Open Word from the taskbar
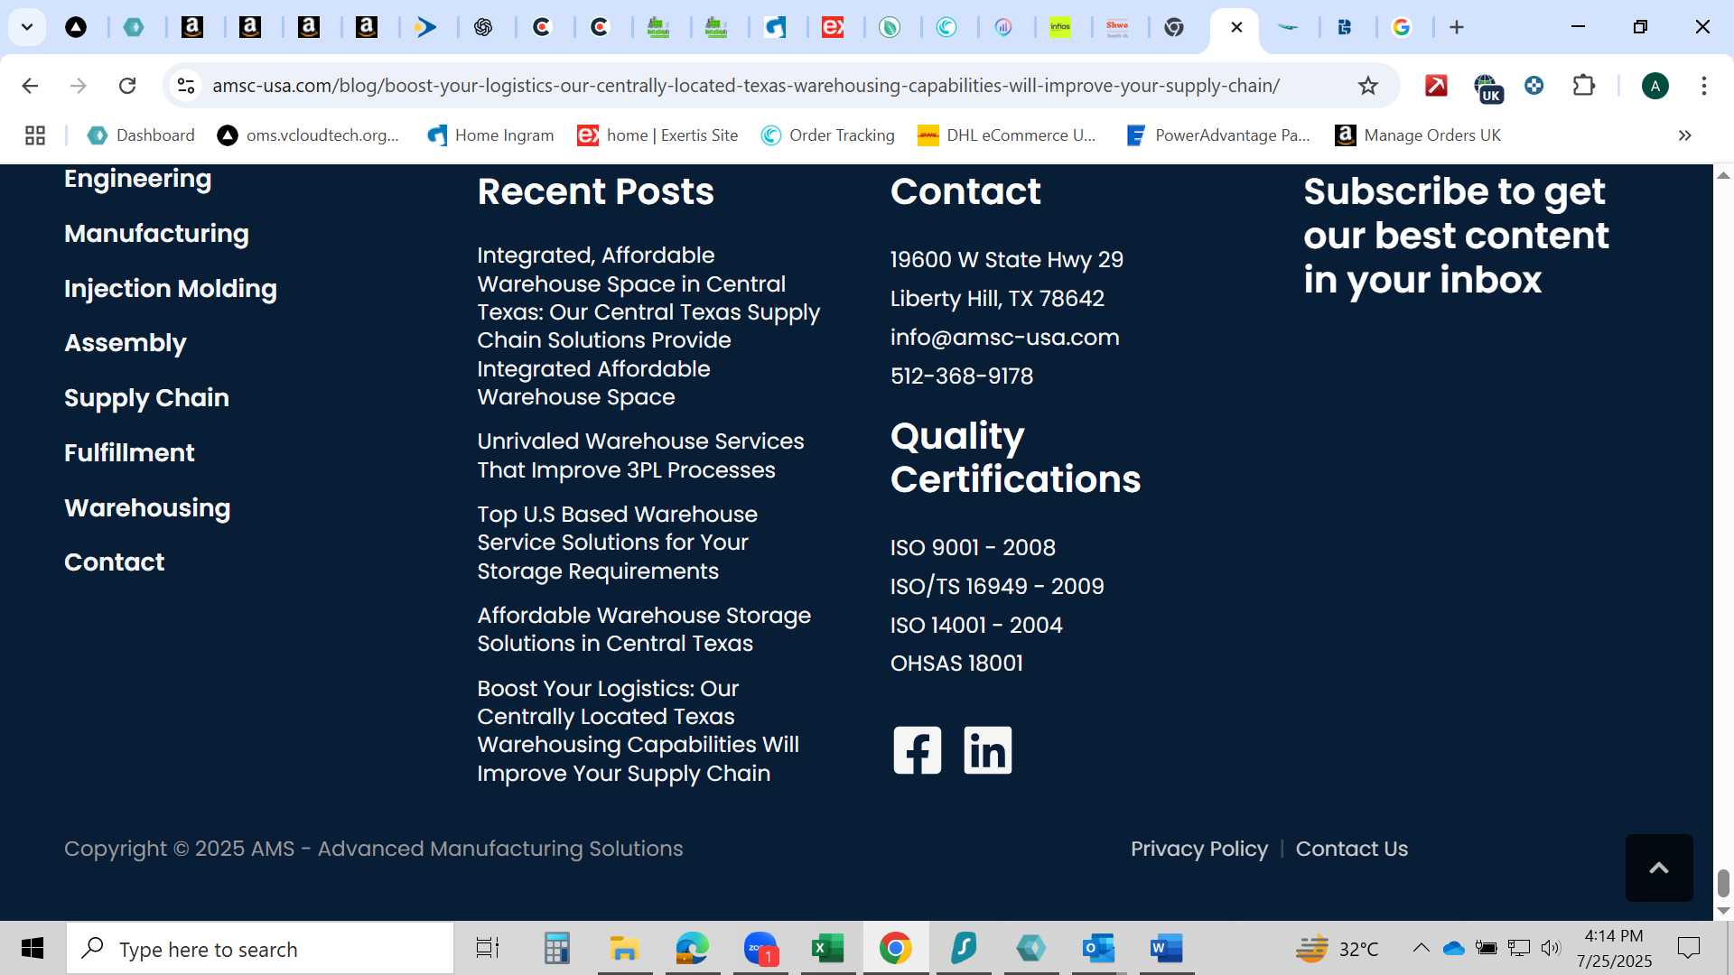 1166,948
